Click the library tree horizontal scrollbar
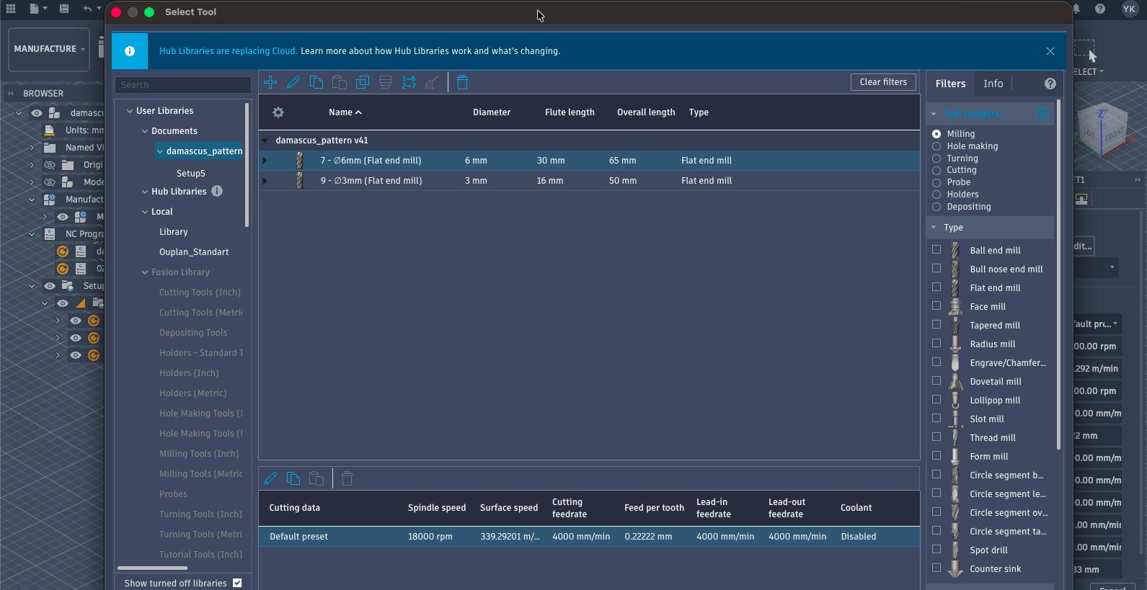The width and height of the screenshot is (1147, 590). click(152, 568)
